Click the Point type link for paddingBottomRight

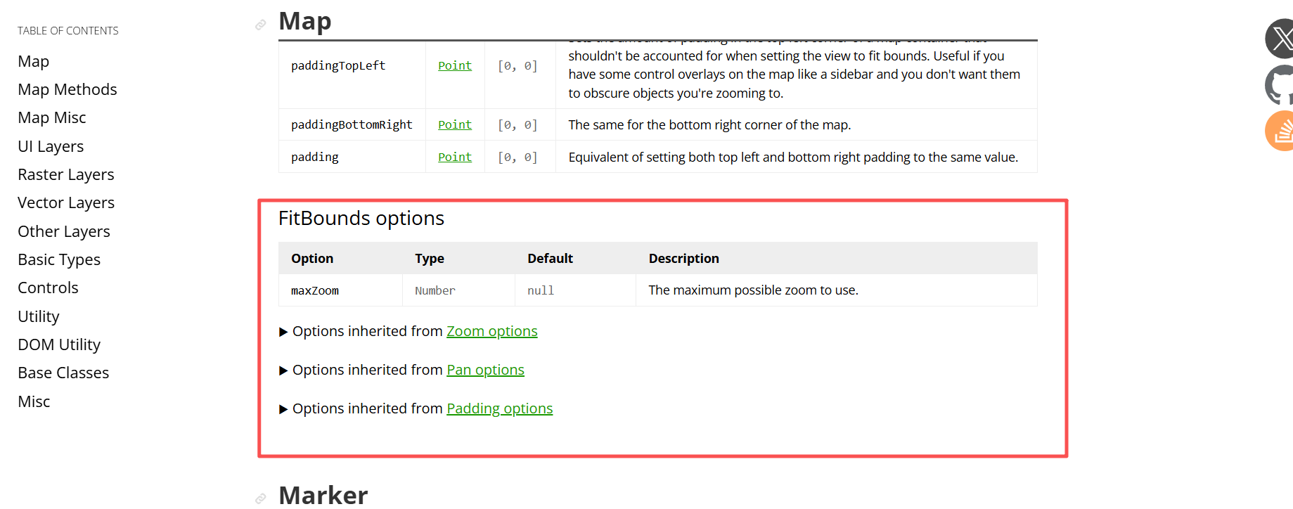[454, 124]
